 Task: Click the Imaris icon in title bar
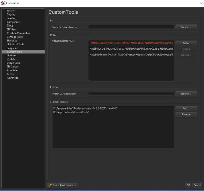pyautogui.click(x=3, y=3)
